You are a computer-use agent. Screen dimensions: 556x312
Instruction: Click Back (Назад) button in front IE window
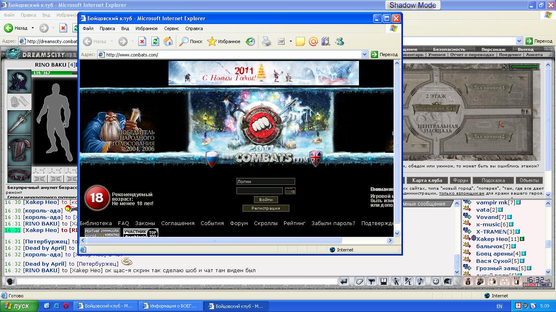(x=95, y=41)
